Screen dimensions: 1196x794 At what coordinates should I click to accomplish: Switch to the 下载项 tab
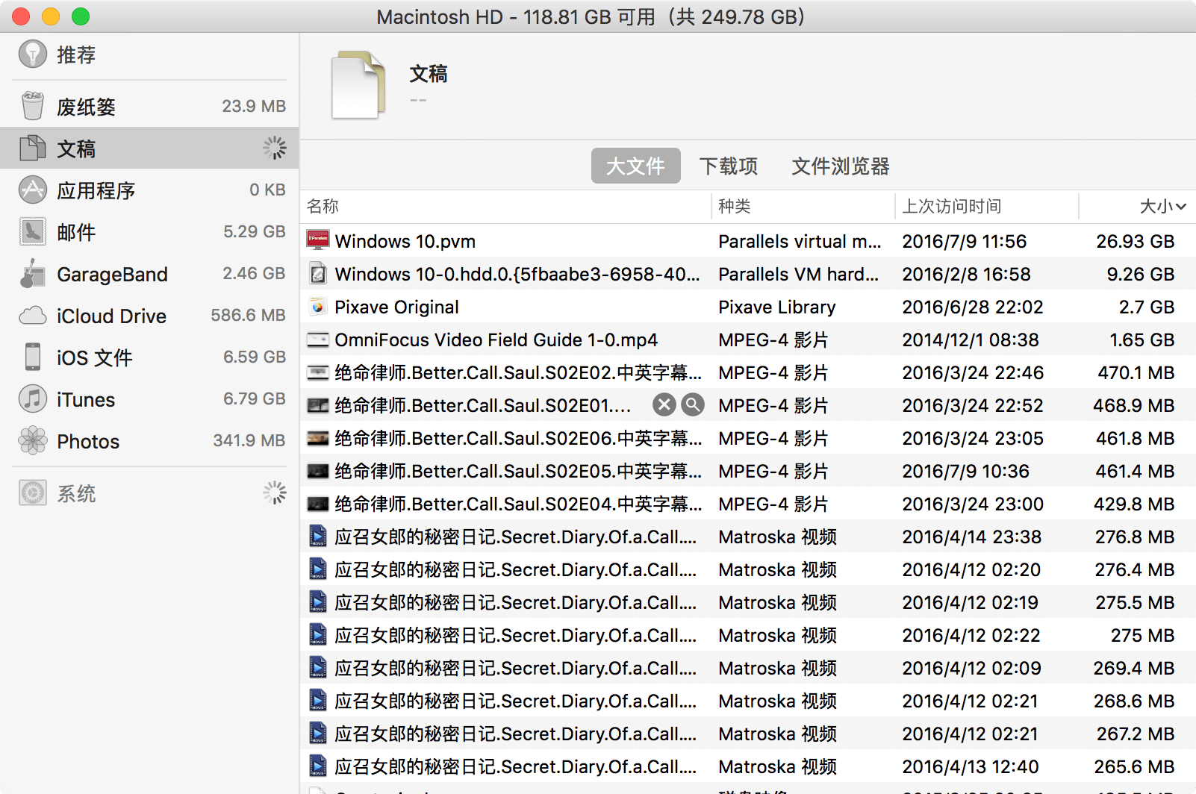click(x=729, y=166)
